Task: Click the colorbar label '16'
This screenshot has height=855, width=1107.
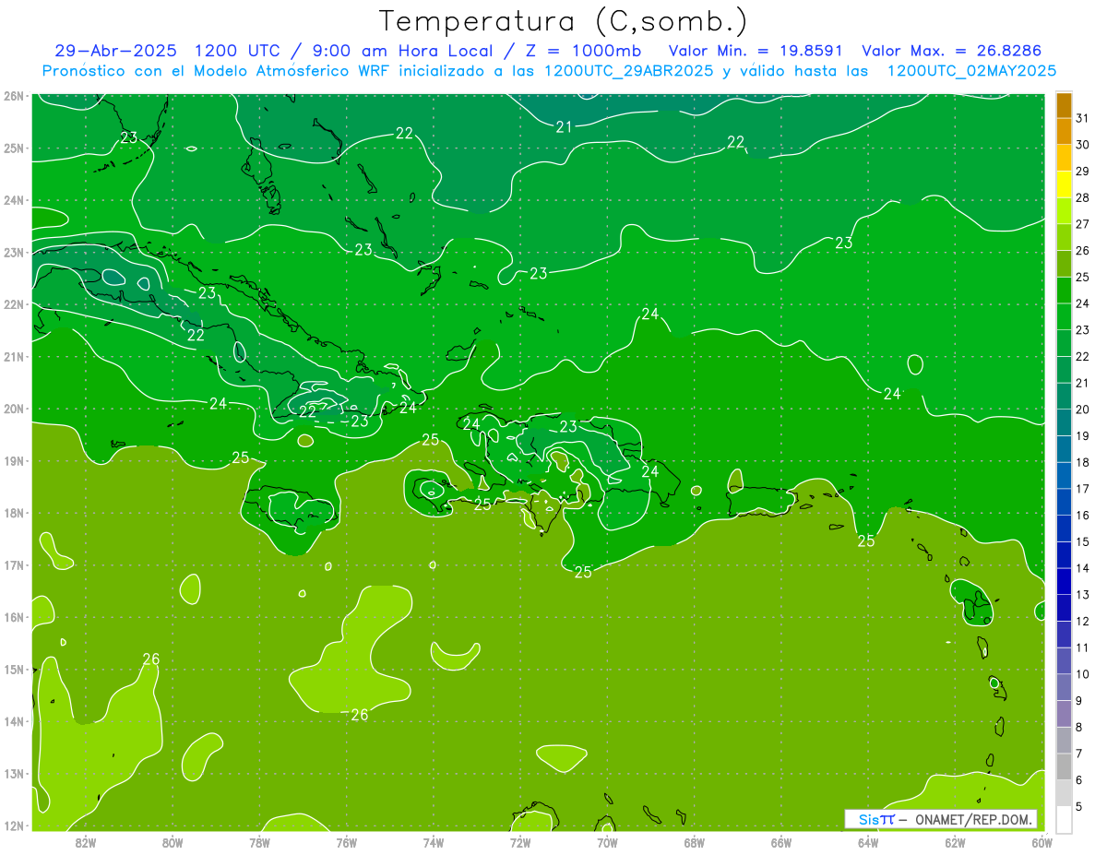Action: coord(1082,516)
